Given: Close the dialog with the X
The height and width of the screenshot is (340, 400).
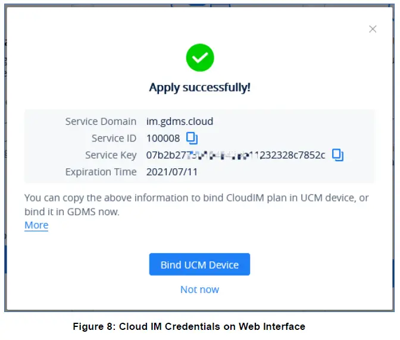Looking at the screenshot, I should 373,29.
